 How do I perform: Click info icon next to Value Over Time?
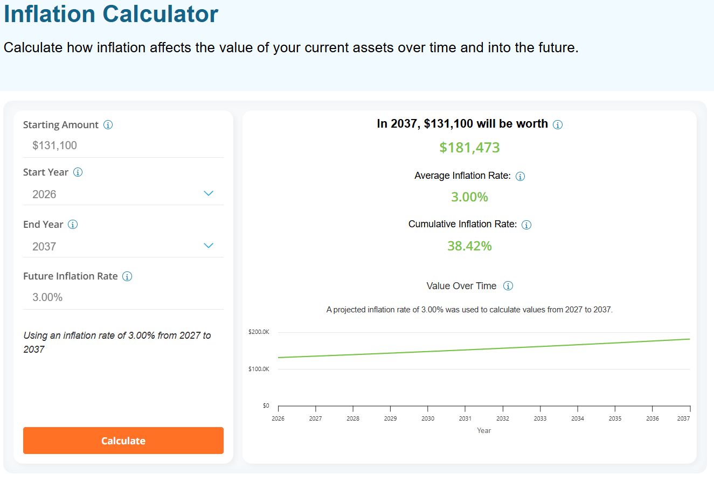point(508,286)
